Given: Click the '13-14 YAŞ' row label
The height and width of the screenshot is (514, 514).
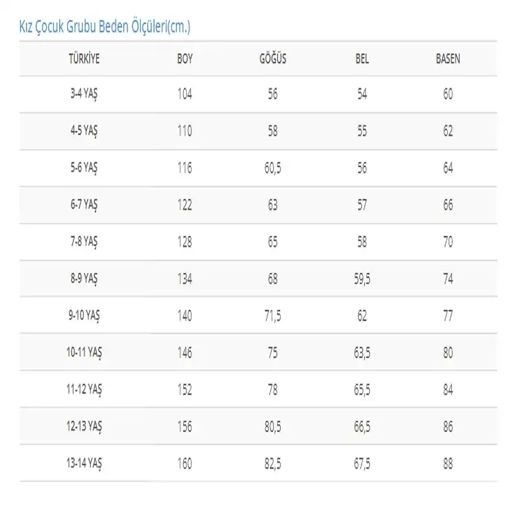Looking at the screenshot, I should click(x=84, y=462).
